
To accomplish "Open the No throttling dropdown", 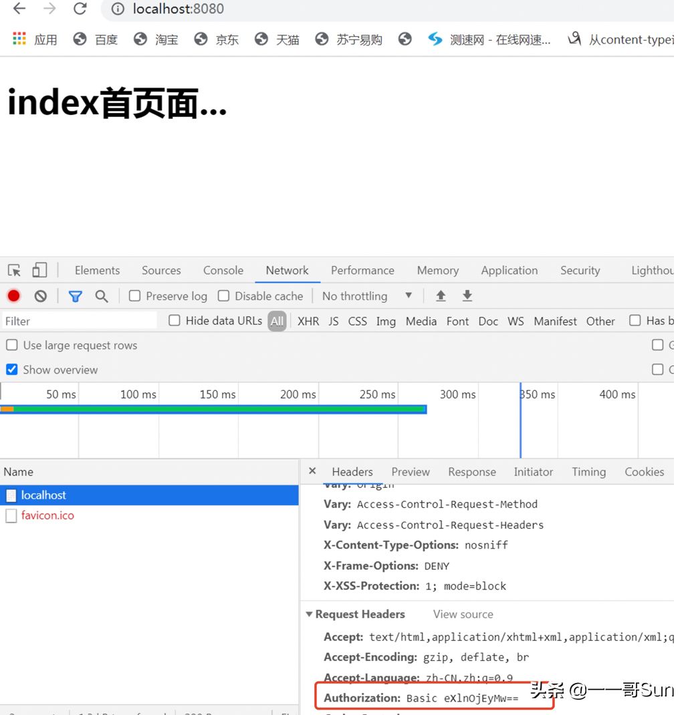I will click(367, 296).
